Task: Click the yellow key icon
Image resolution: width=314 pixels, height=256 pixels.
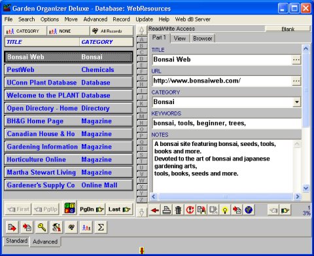Action: point(42,227)
